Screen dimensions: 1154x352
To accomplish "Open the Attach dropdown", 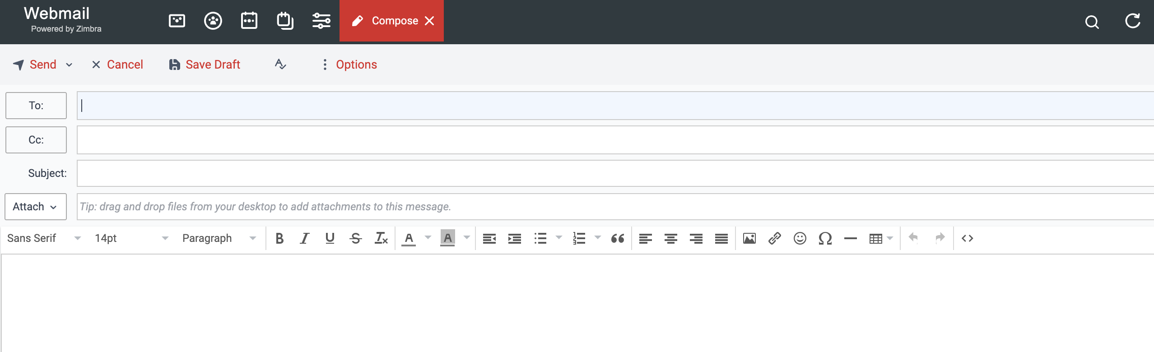I will click(x=36, y=207).
